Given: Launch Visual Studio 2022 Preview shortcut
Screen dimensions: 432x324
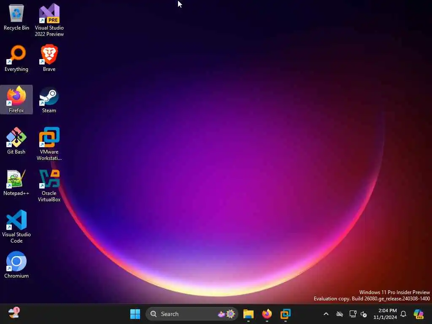Looking at the screenshot, I should tap(49, 20).
